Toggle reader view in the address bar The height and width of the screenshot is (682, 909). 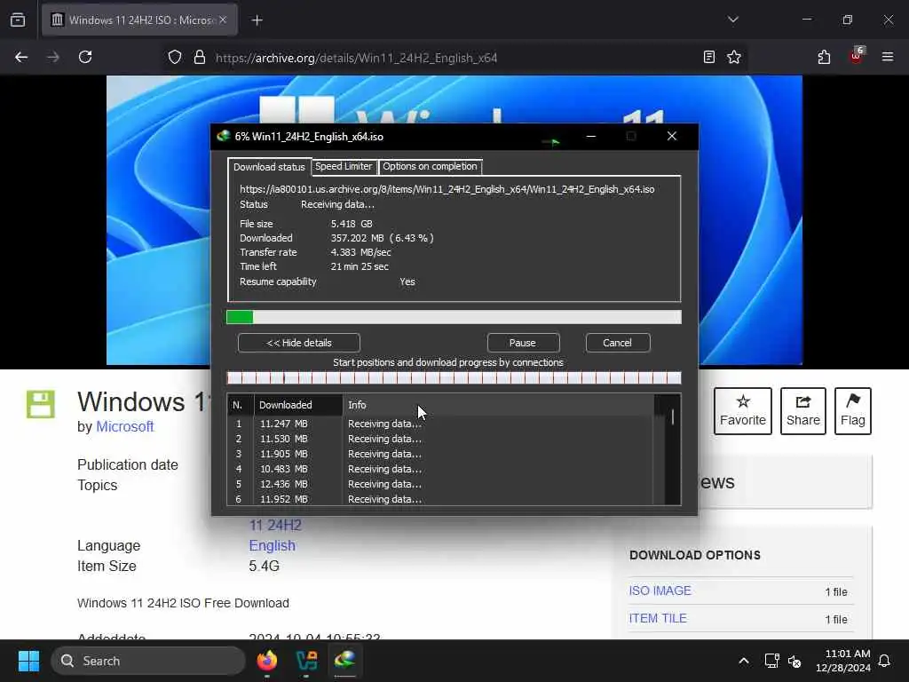coord(708,57)
